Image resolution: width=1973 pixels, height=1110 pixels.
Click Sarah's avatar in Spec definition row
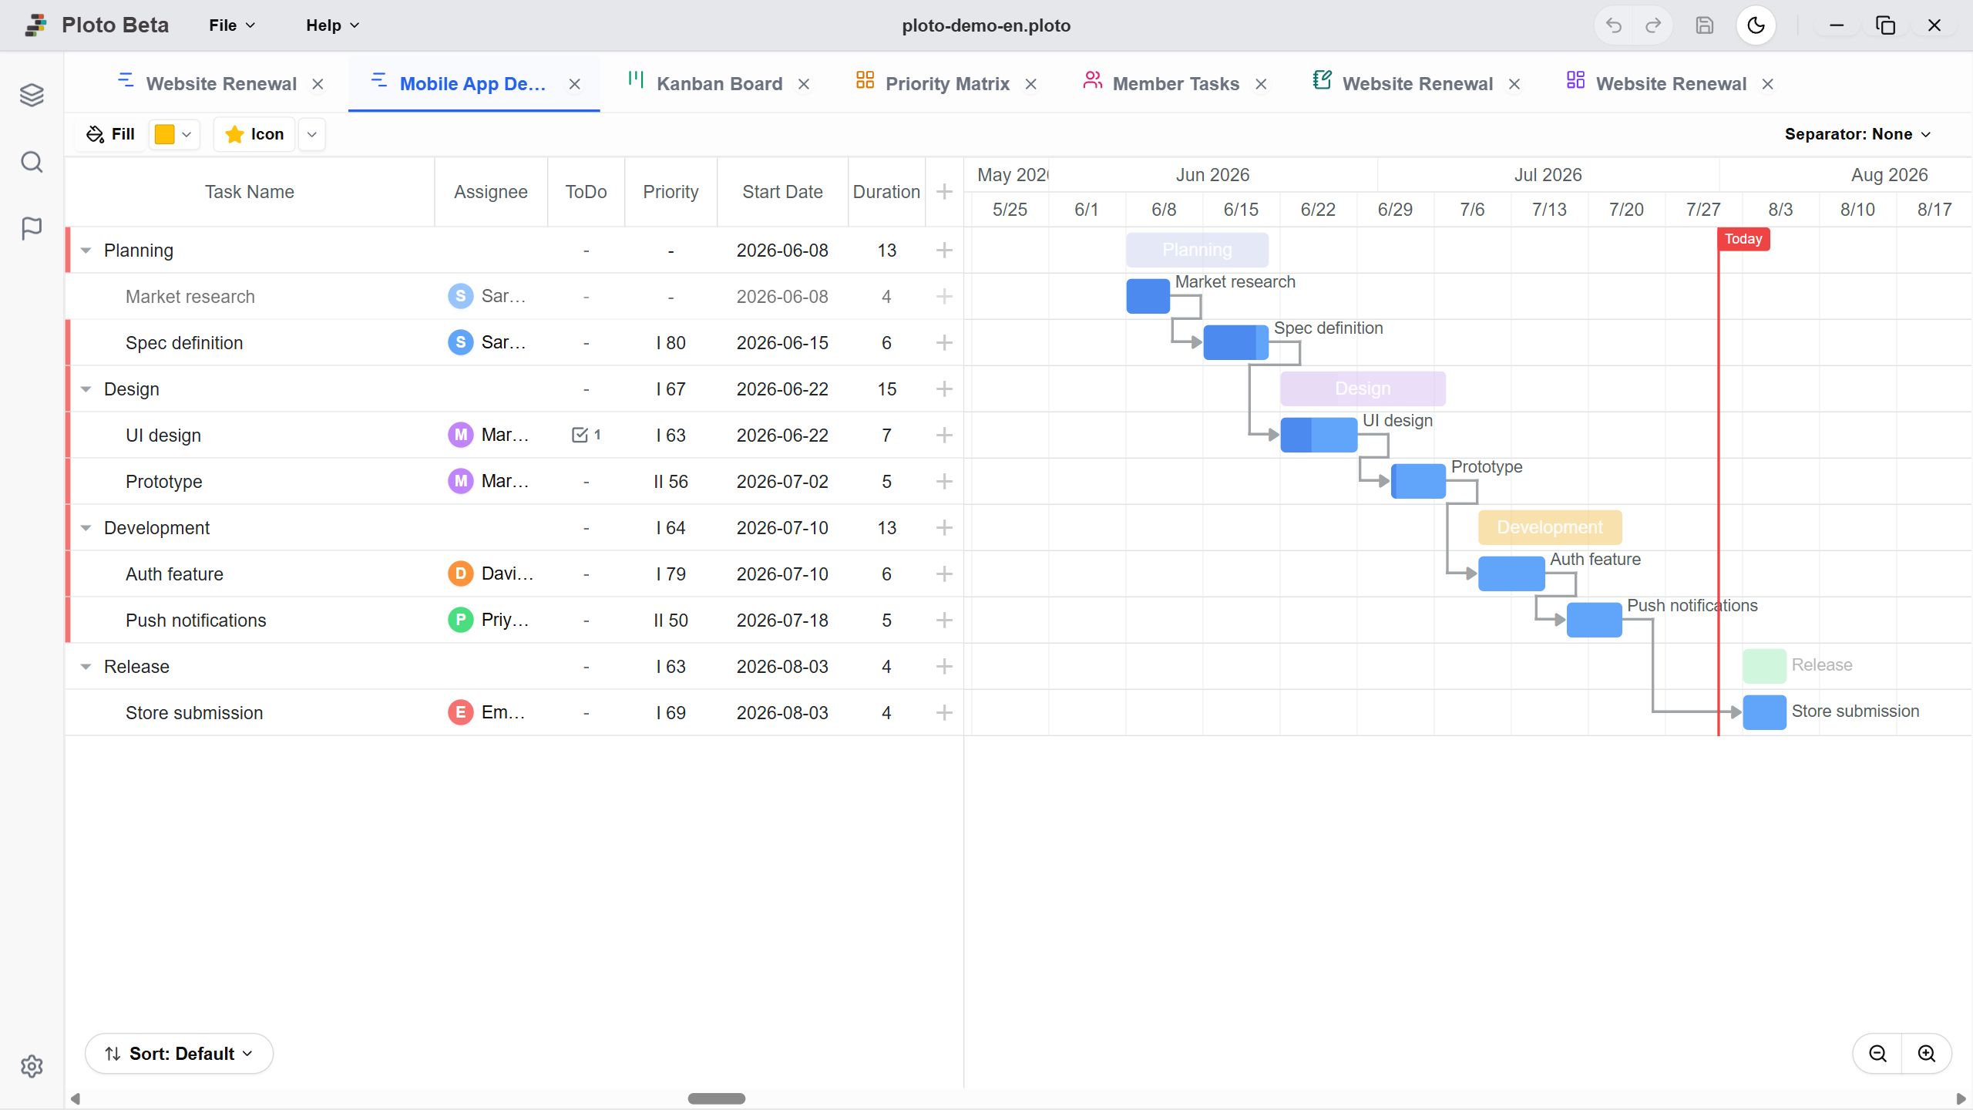tap(461, 342)
